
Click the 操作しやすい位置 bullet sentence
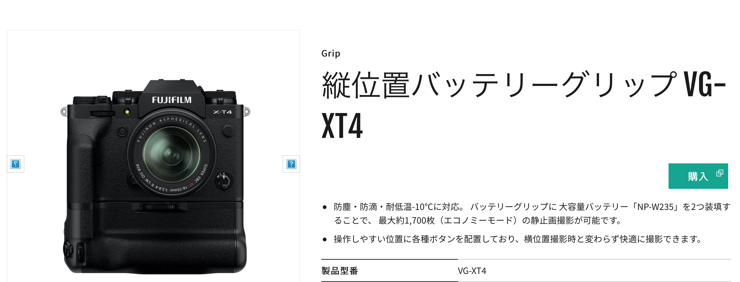tap(517, 239)
